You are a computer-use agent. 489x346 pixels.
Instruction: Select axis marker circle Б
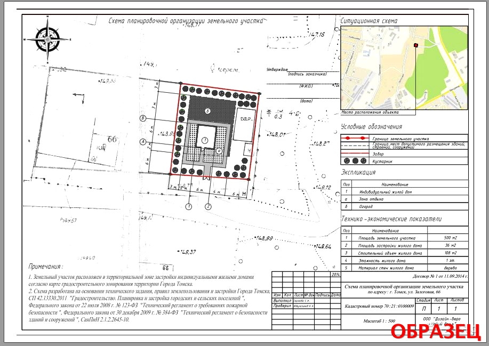[143, 117]
